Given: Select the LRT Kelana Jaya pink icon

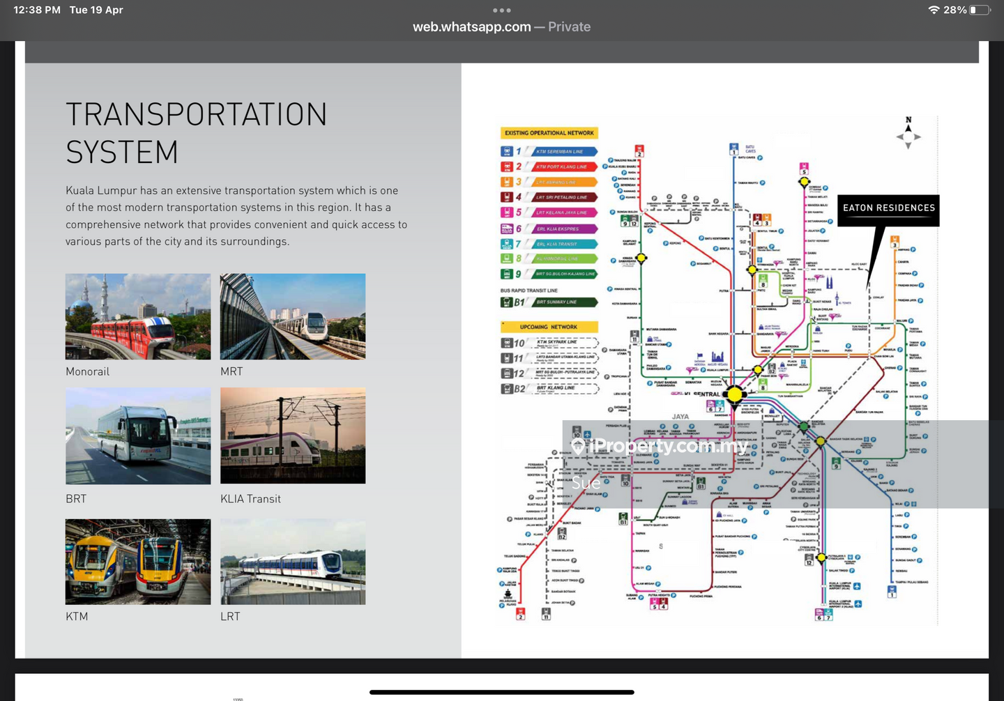Looking at the screenshot, I should click(x=507, y=213).
